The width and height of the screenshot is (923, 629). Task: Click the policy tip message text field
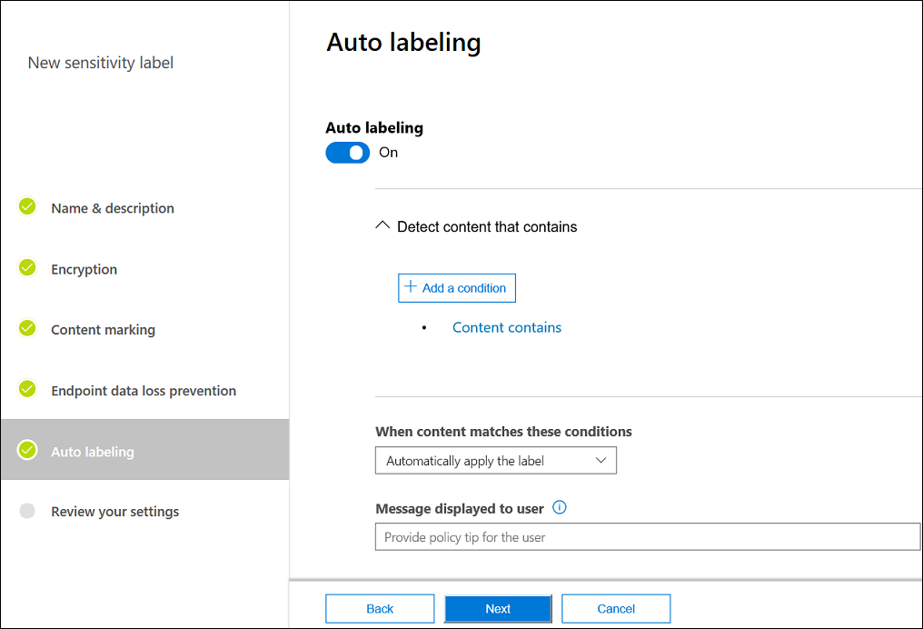click(647, 537)
